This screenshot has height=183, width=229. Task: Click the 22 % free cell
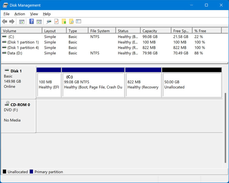pyautogui.click(x=199, y=37)
